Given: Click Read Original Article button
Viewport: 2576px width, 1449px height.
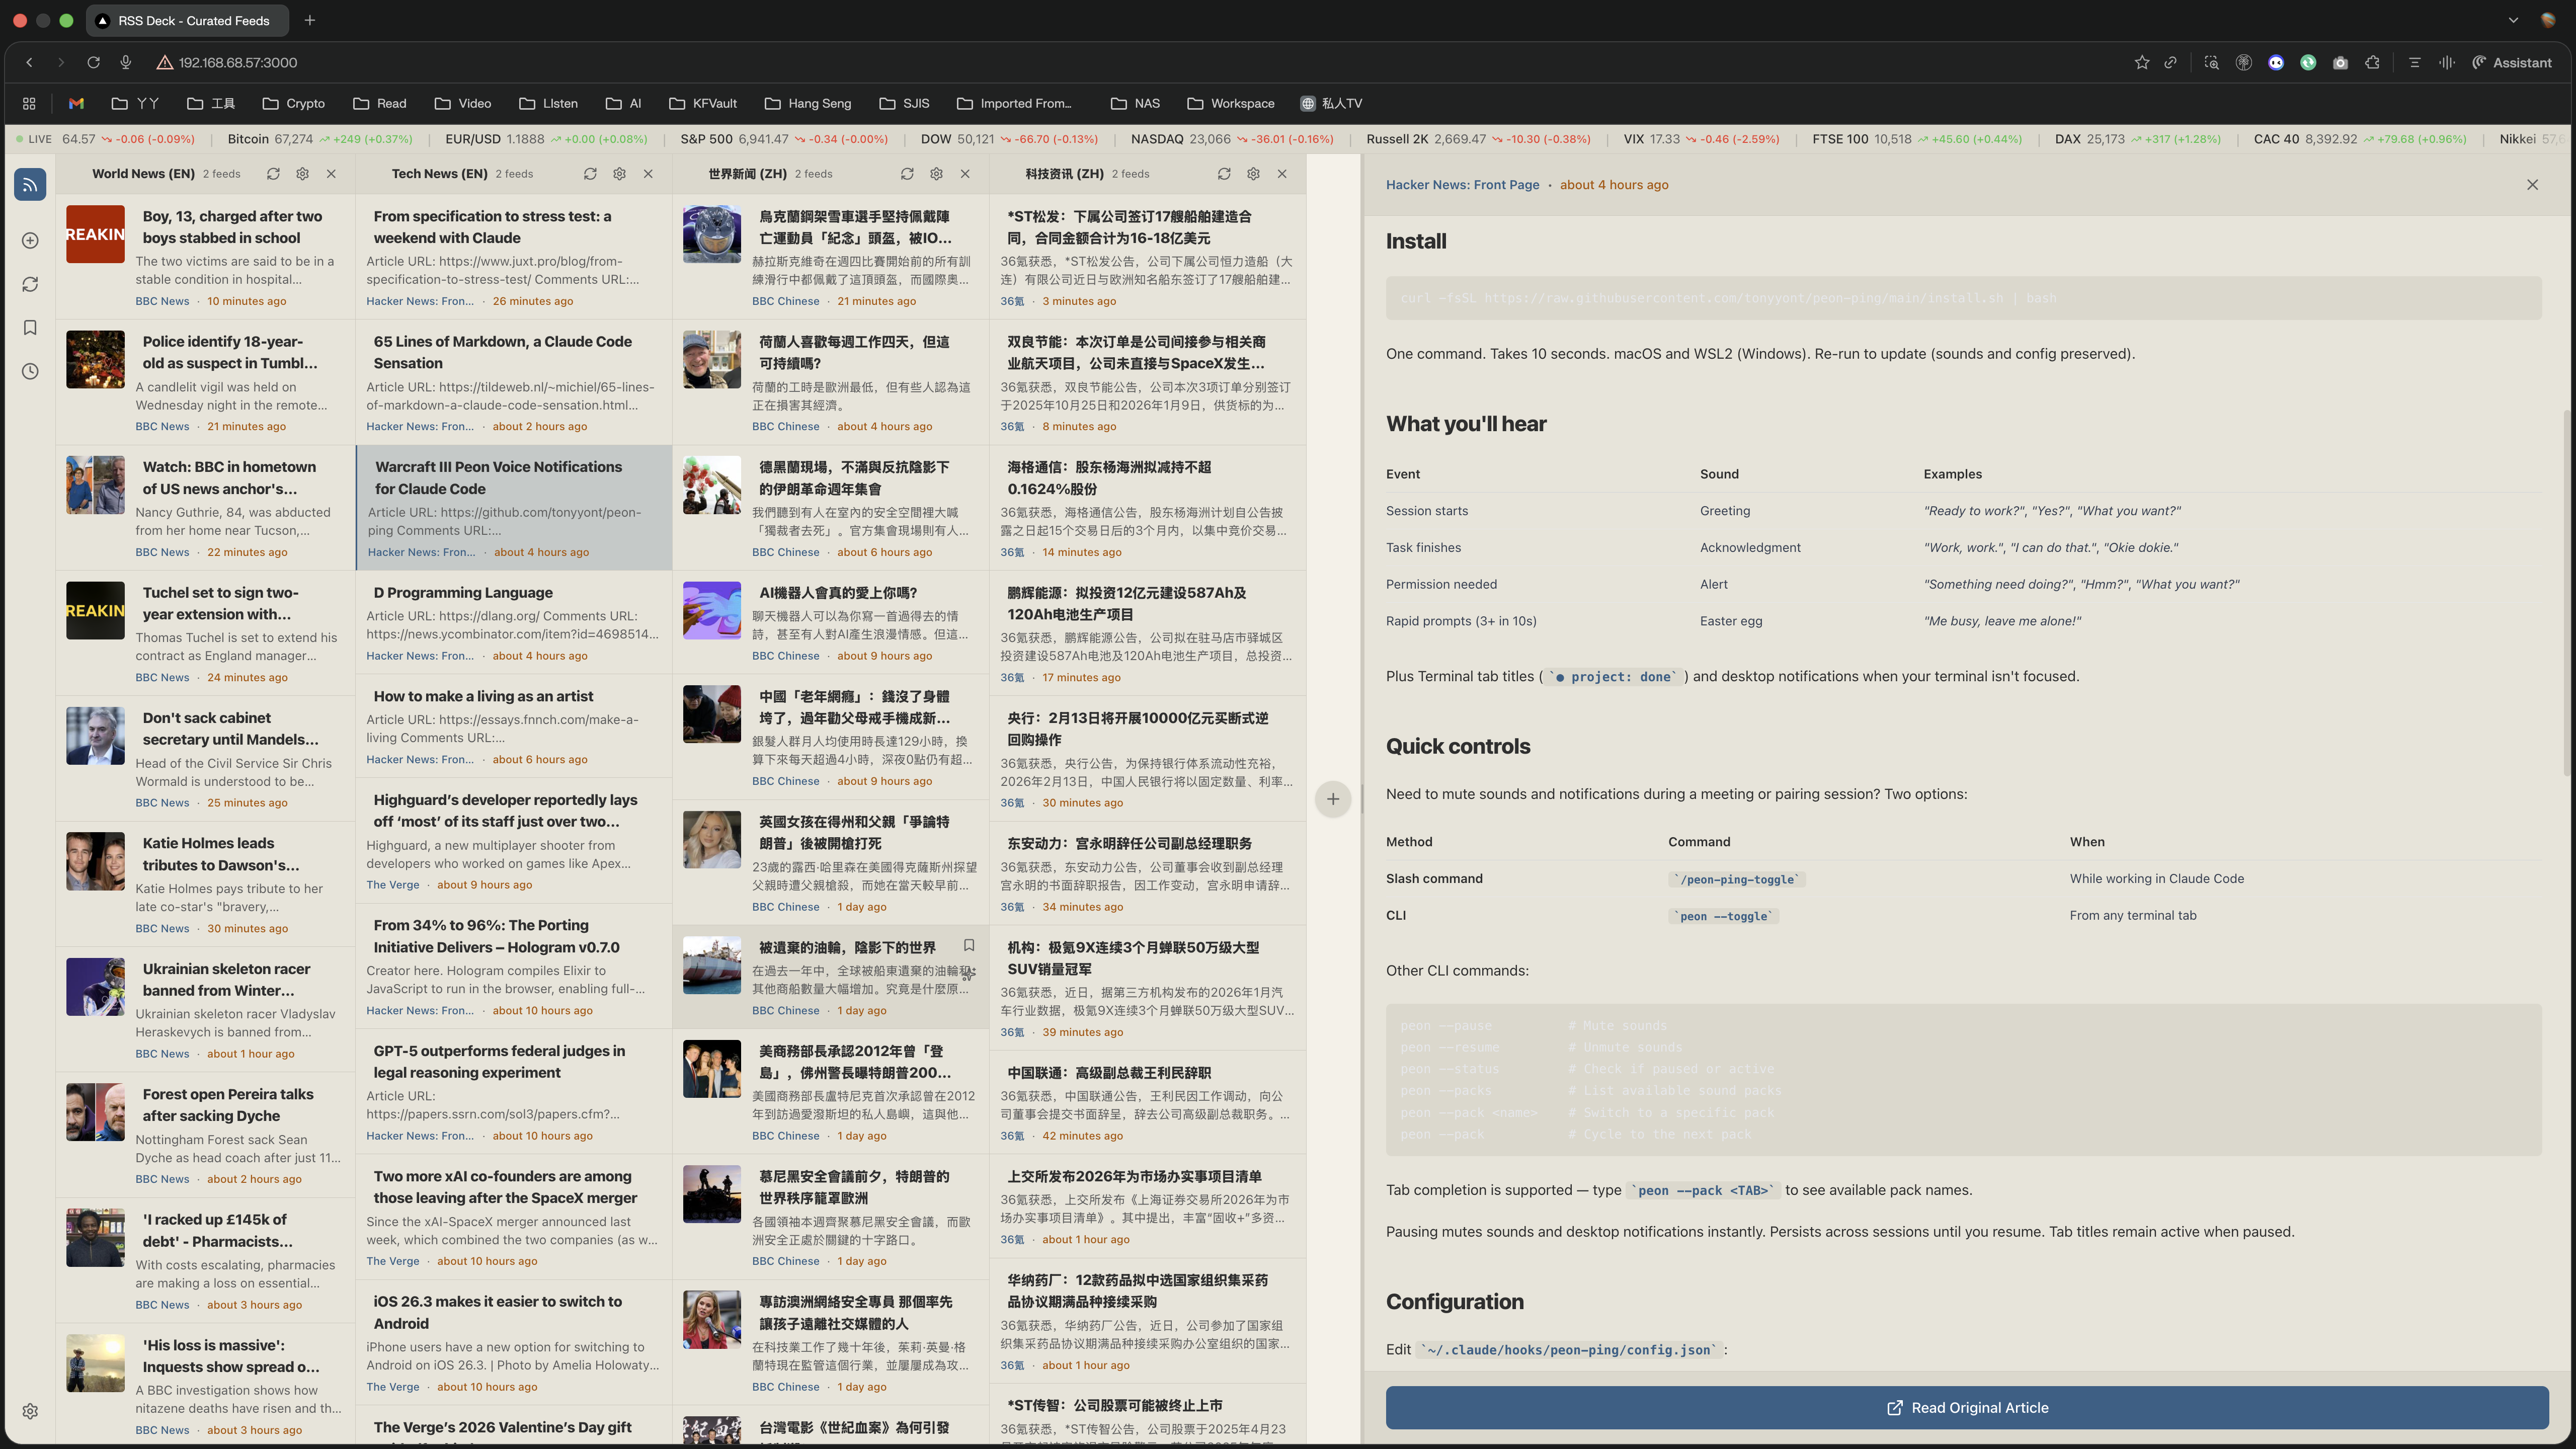Looking at the screenshot, I should (1966, 1407).
